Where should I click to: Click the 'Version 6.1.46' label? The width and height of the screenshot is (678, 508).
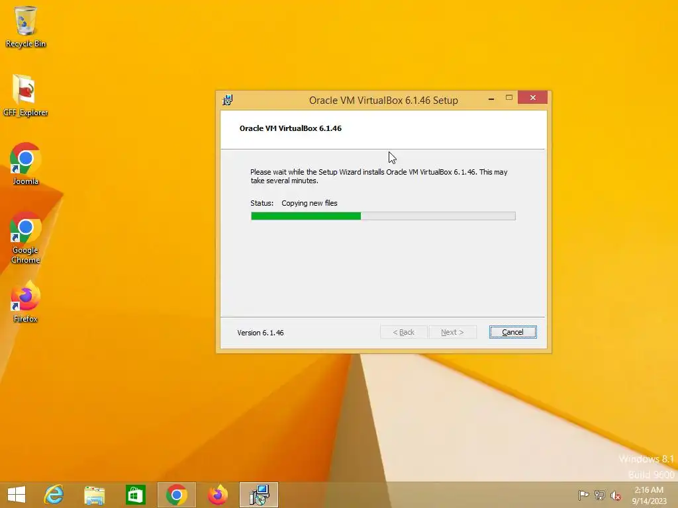click(x=260, y=333)
